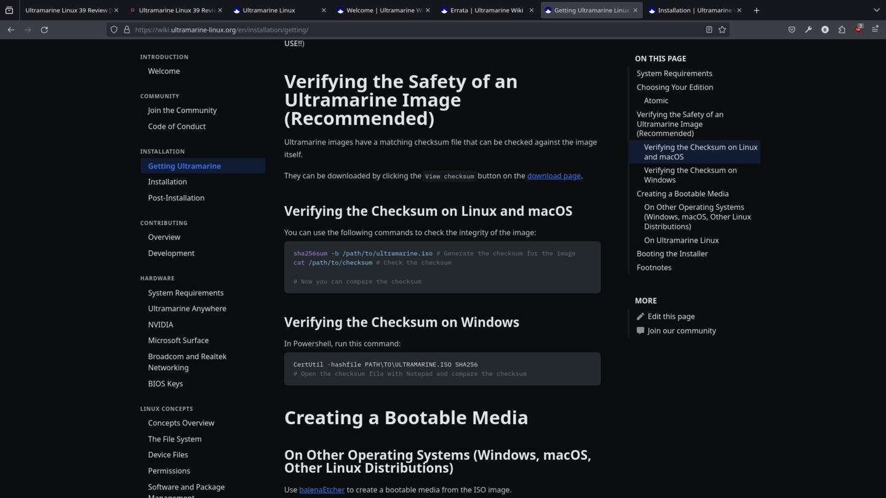
Task: Open Welcome in the sidebar
Action: (164, 71)
